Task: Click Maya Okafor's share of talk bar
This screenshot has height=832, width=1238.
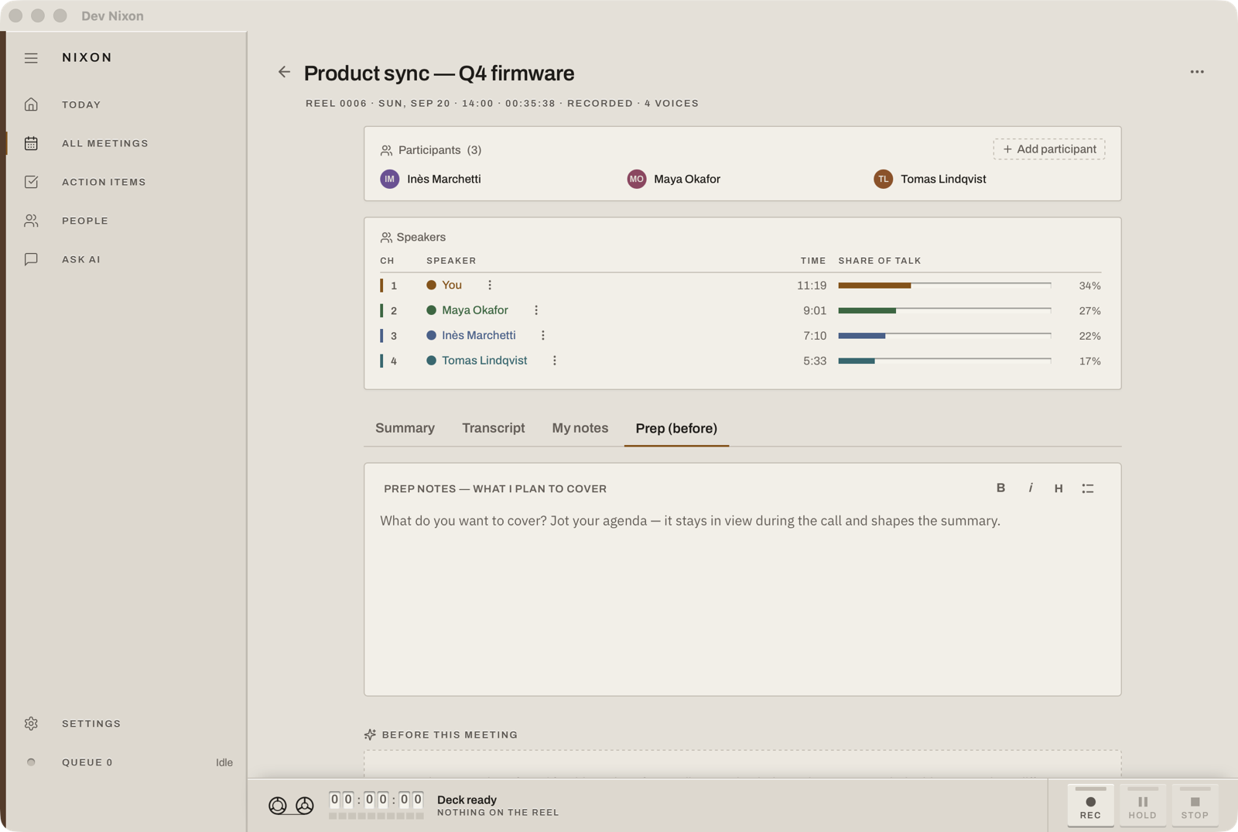Action: coord(945,310)
